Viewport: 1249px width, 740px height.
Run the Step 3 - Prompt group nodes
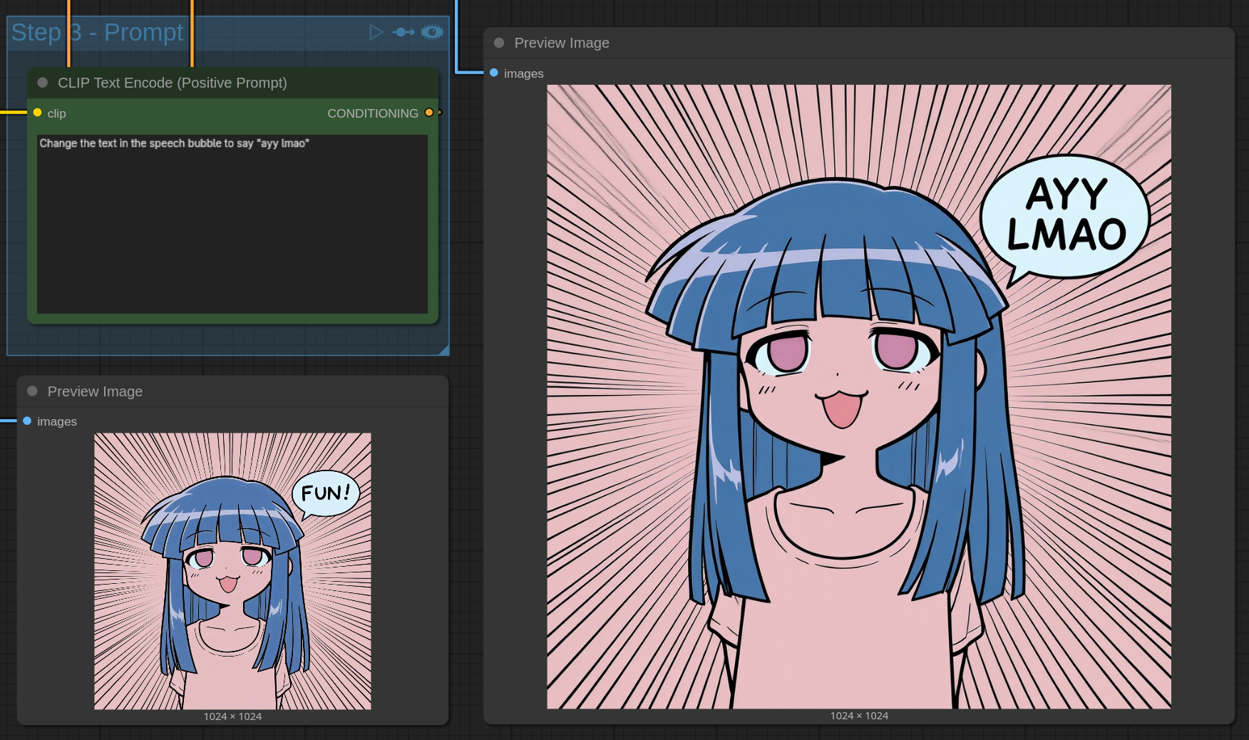376,32
